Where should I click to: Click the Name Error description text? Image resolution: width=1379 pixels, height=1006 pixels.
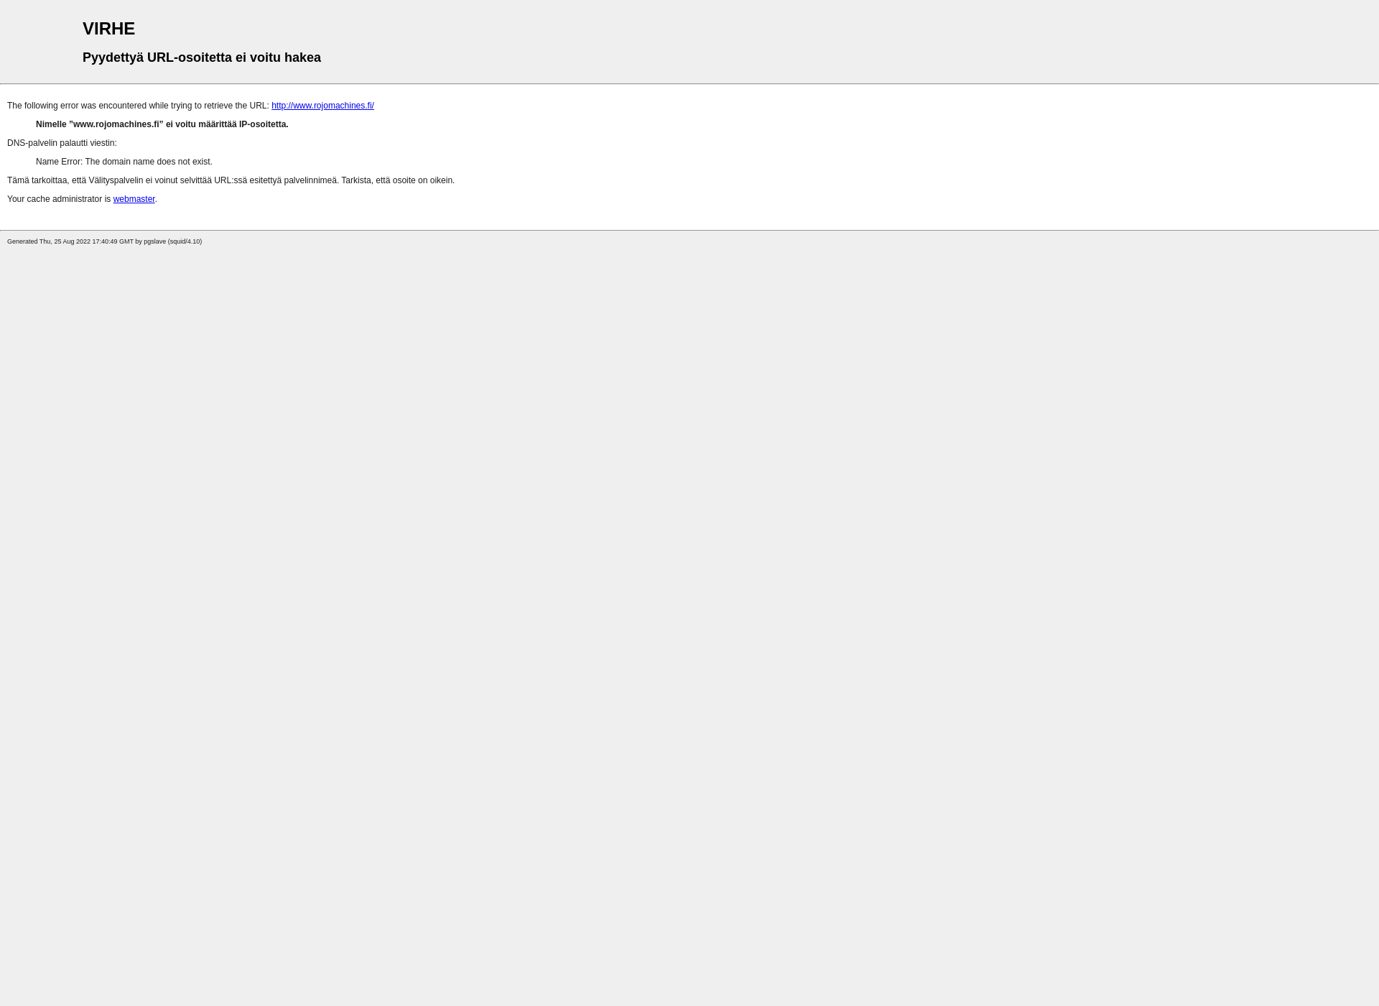(x=124, y=161)
